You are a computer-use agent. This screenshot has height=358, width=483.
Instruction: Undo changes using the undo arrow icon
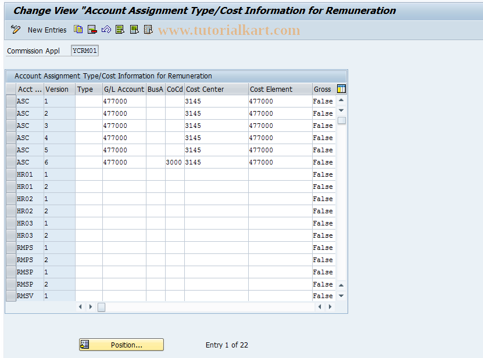106,30
